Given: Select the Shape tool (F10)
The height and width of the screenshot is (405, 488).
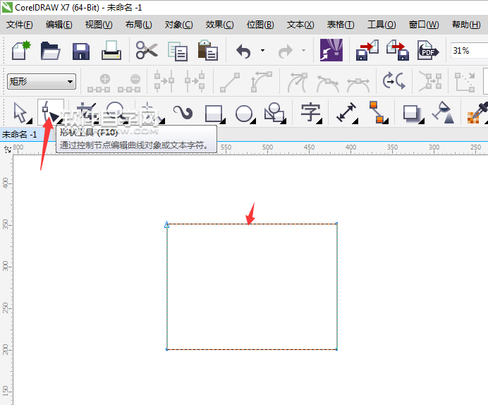Looking at the screenshot, I should pos(51,112).
